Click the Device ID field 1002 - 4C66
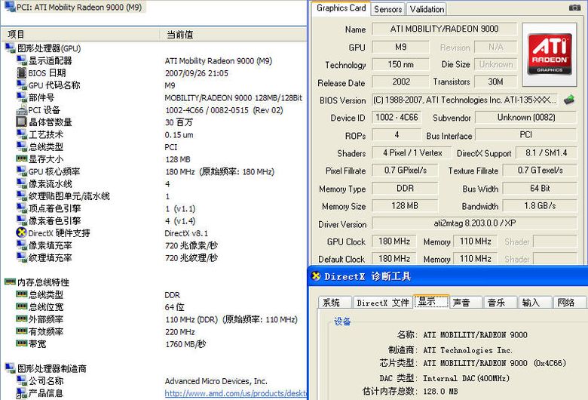Image resolution: width=588 pixels, height=400 pixels. tap(397, 117)
